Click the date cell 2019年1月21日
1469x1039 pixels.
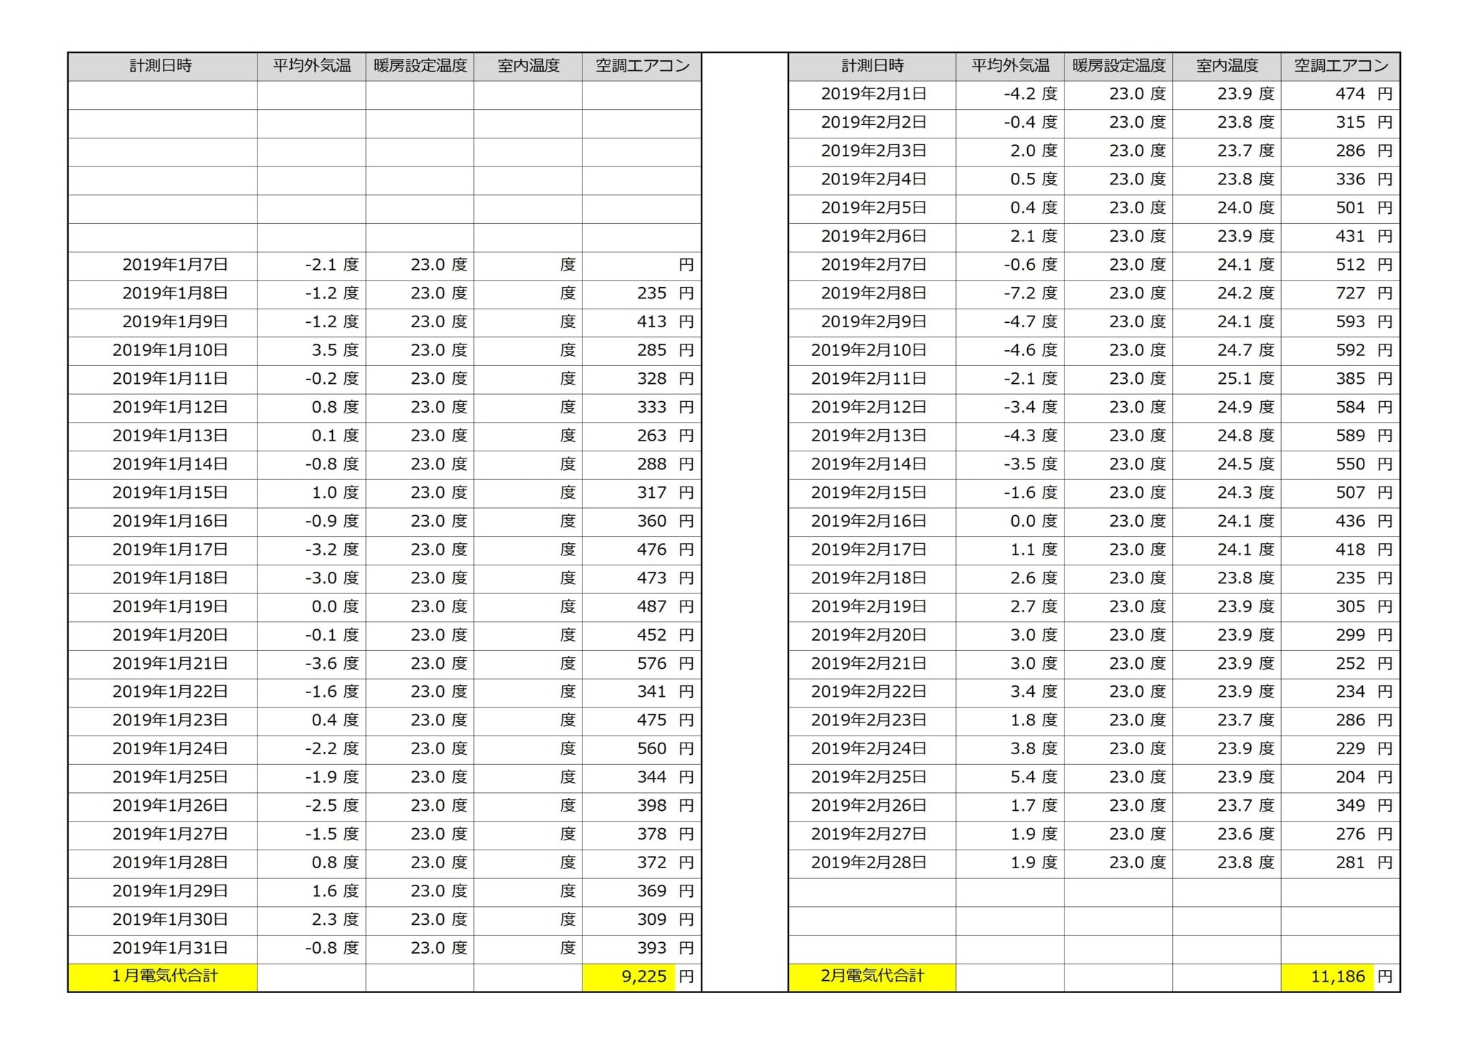163,664
